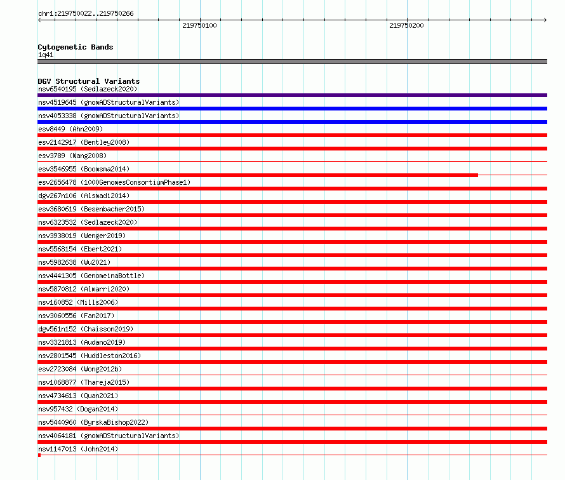Screen dimensions: 565x480
Task: Click the Cytogenetic Bands track title
Action: pyautogui.click(x=76, y=47)
